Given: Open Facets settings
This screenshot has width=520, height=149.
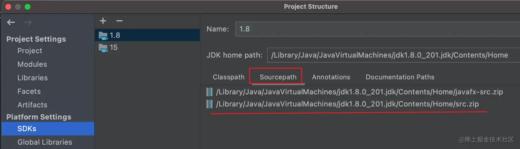Looking at the screenshot, I should tap(29, 92).
